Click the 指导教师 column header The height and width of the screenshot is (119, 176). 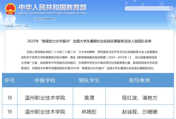[140, 80]
